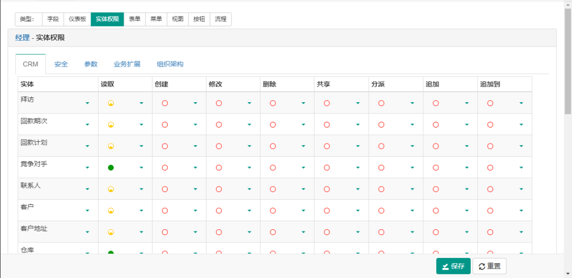
Task: Switch to the 表单 type tab
Action: 135,20
